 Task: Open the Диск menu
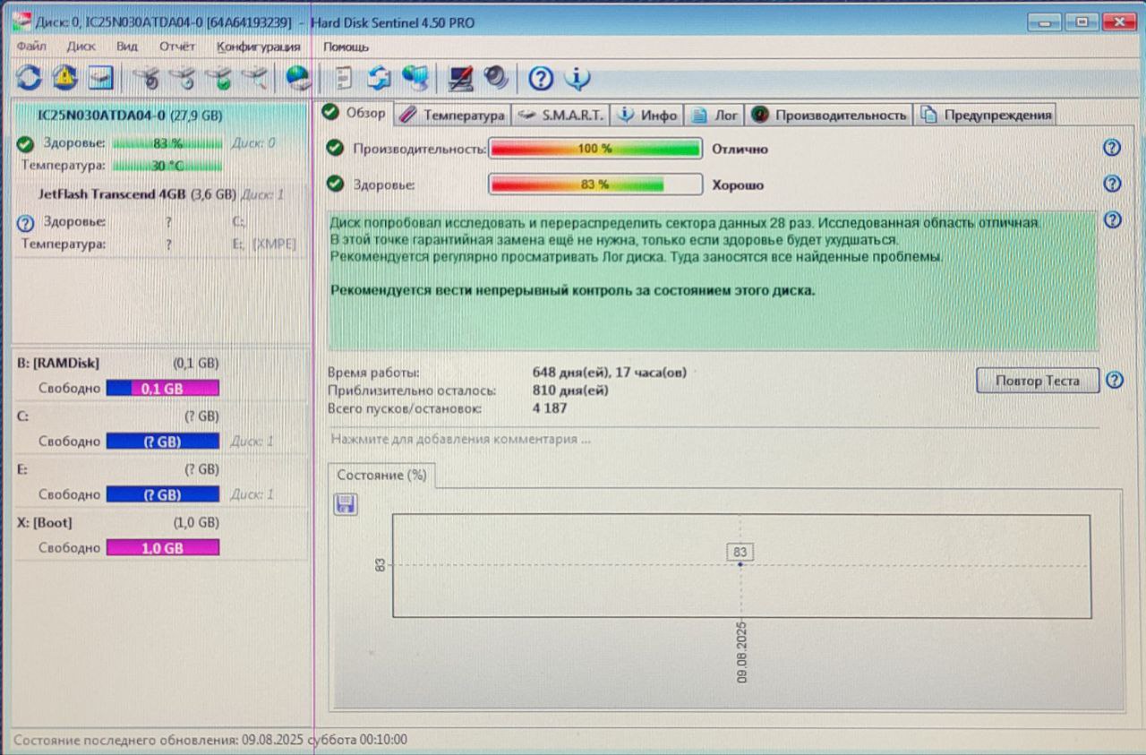(81, 46)
